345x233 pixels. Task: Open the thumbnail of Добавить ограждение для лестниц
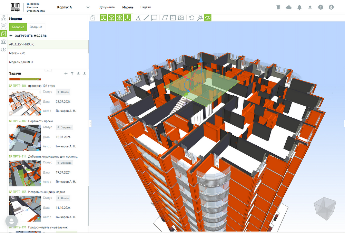click(25, 173)
